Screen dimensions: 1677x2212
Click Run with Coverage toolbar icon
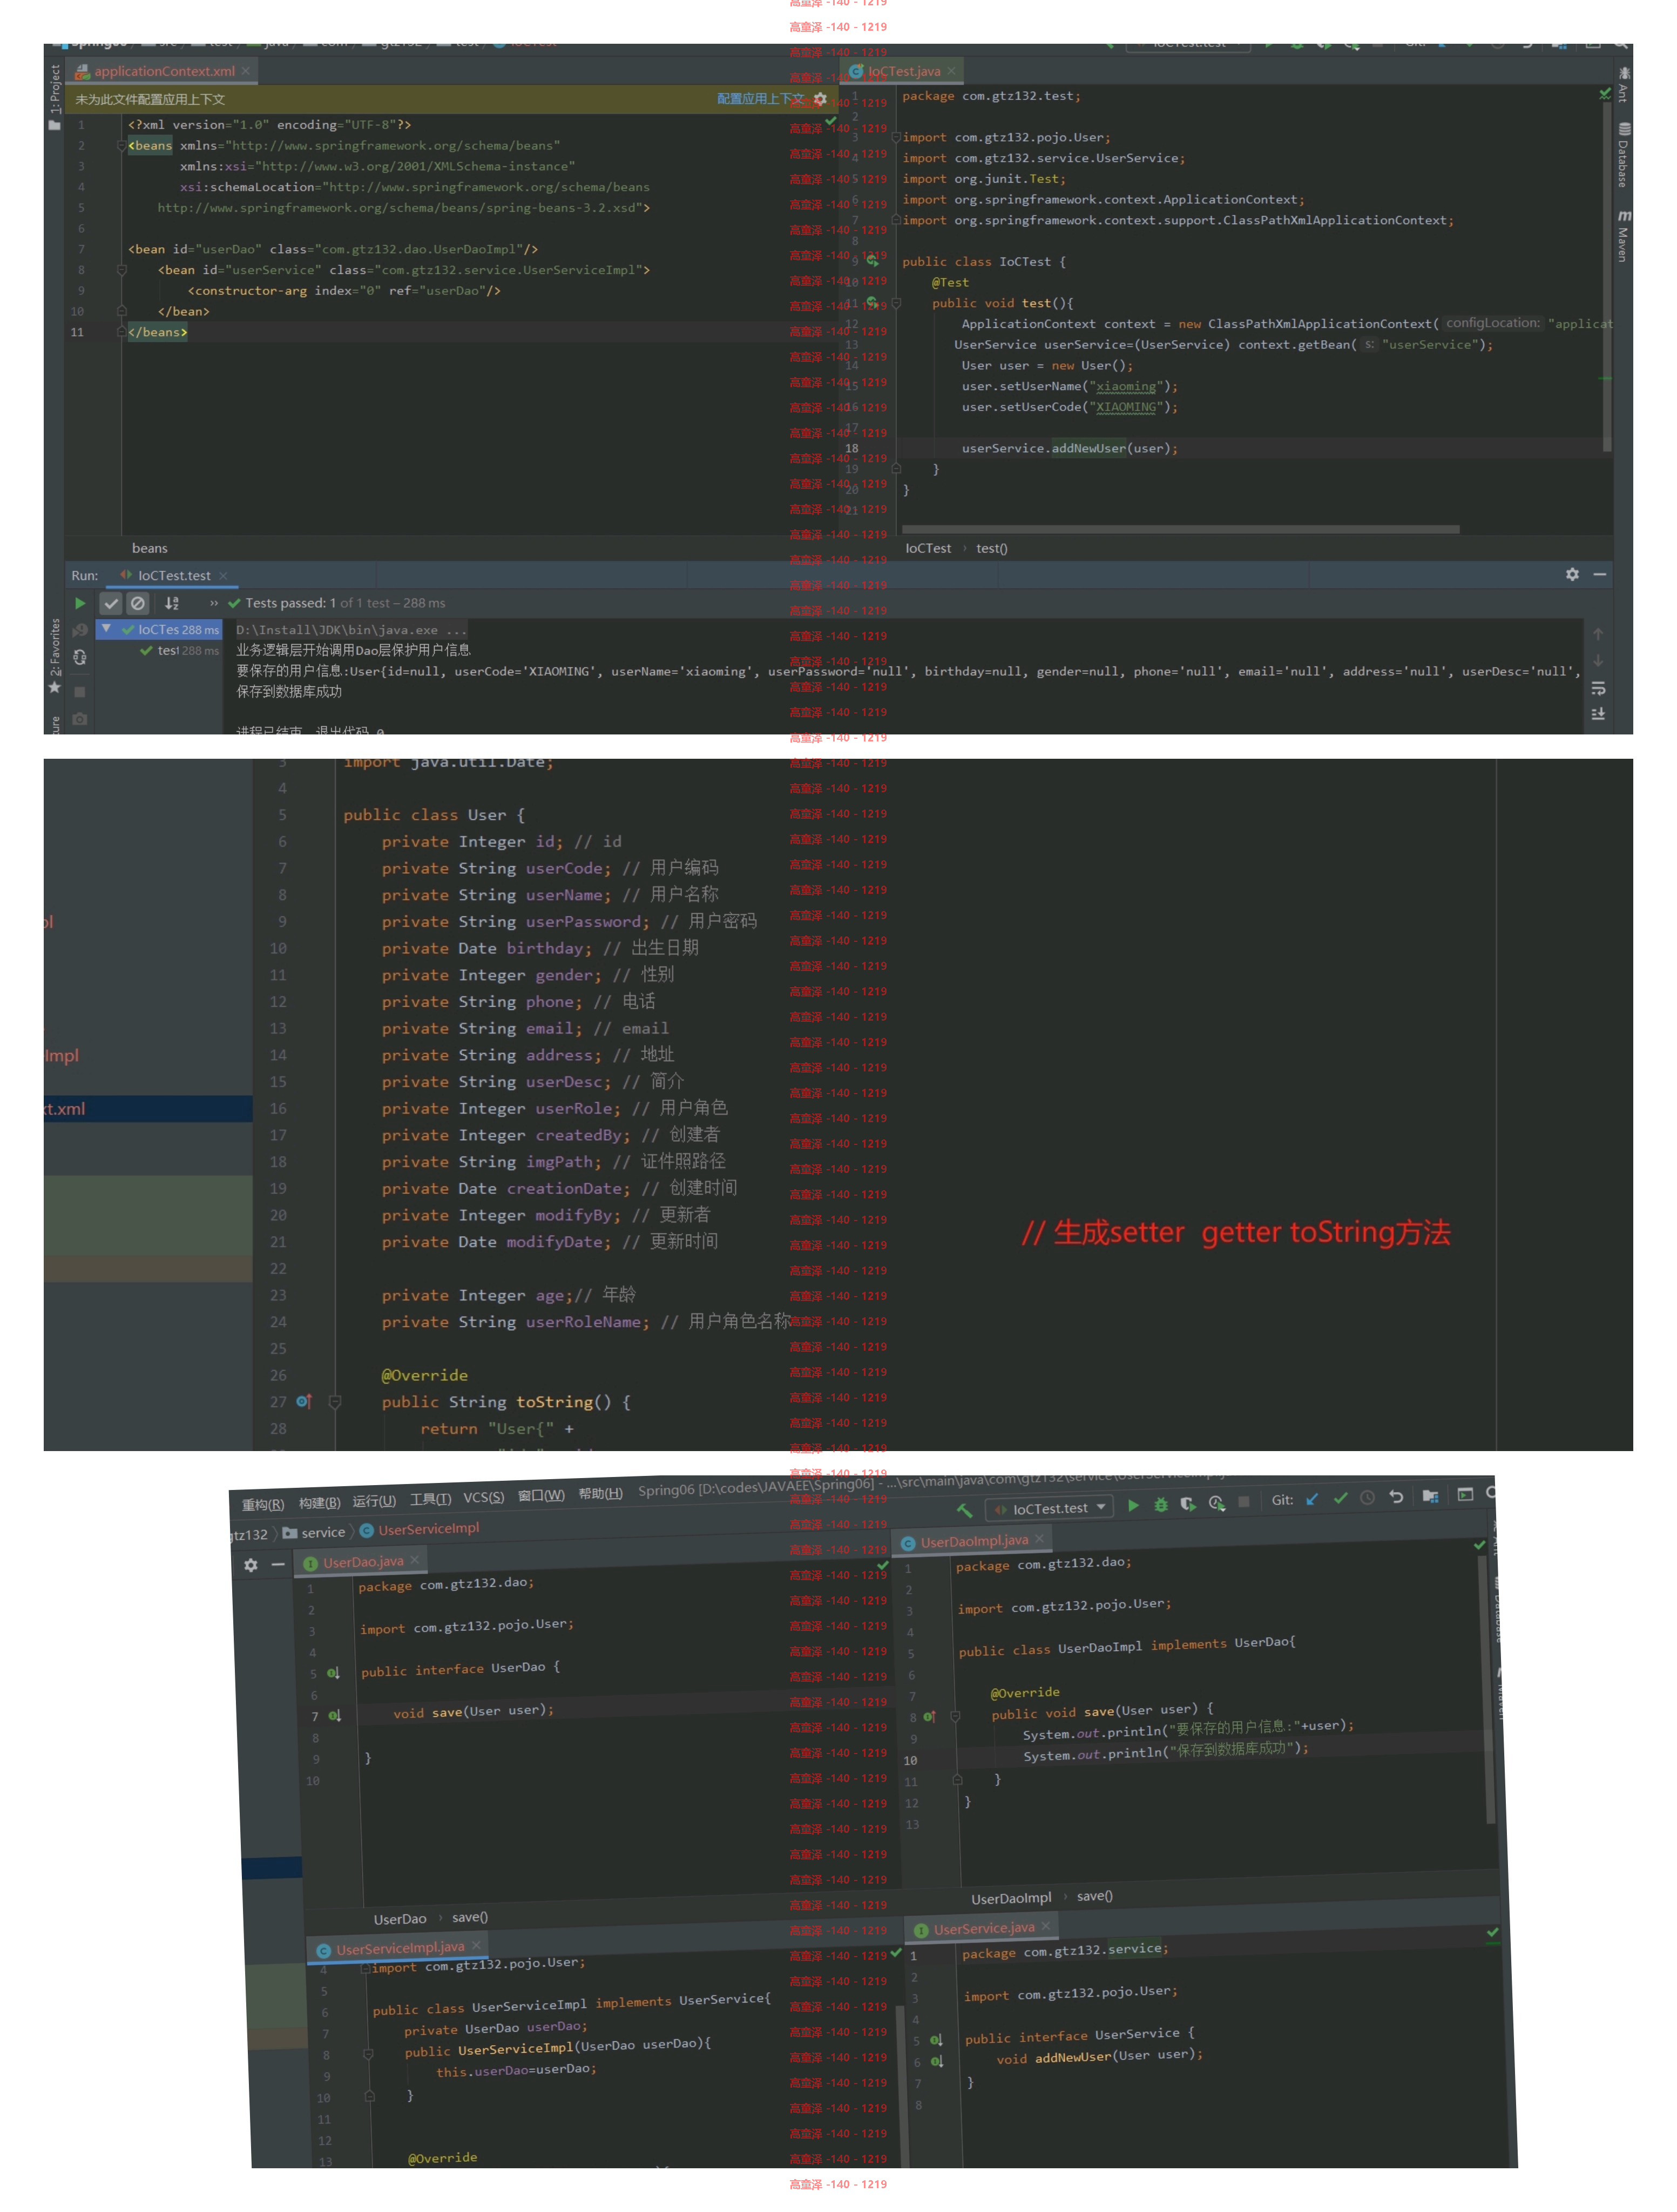coord(1187,1503)
